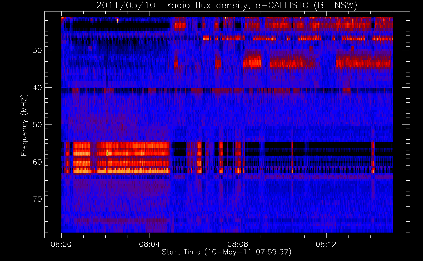Click the 40 frequency tick label
The height and width of the screenshot is (261, 423).
point(37,88)
